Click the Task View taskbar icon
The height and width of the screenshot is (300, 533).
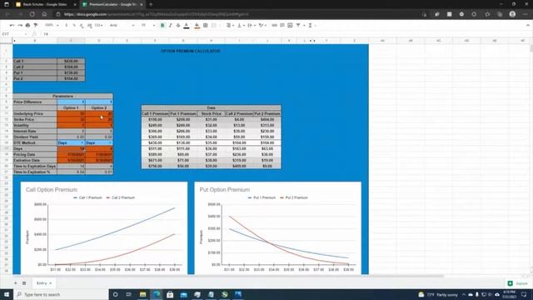(x=129, y=294)
